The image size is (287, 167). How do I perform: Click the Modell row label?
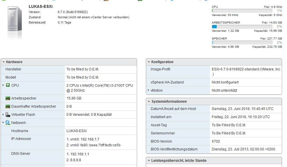pyautogui.click(x=11, y=77)
